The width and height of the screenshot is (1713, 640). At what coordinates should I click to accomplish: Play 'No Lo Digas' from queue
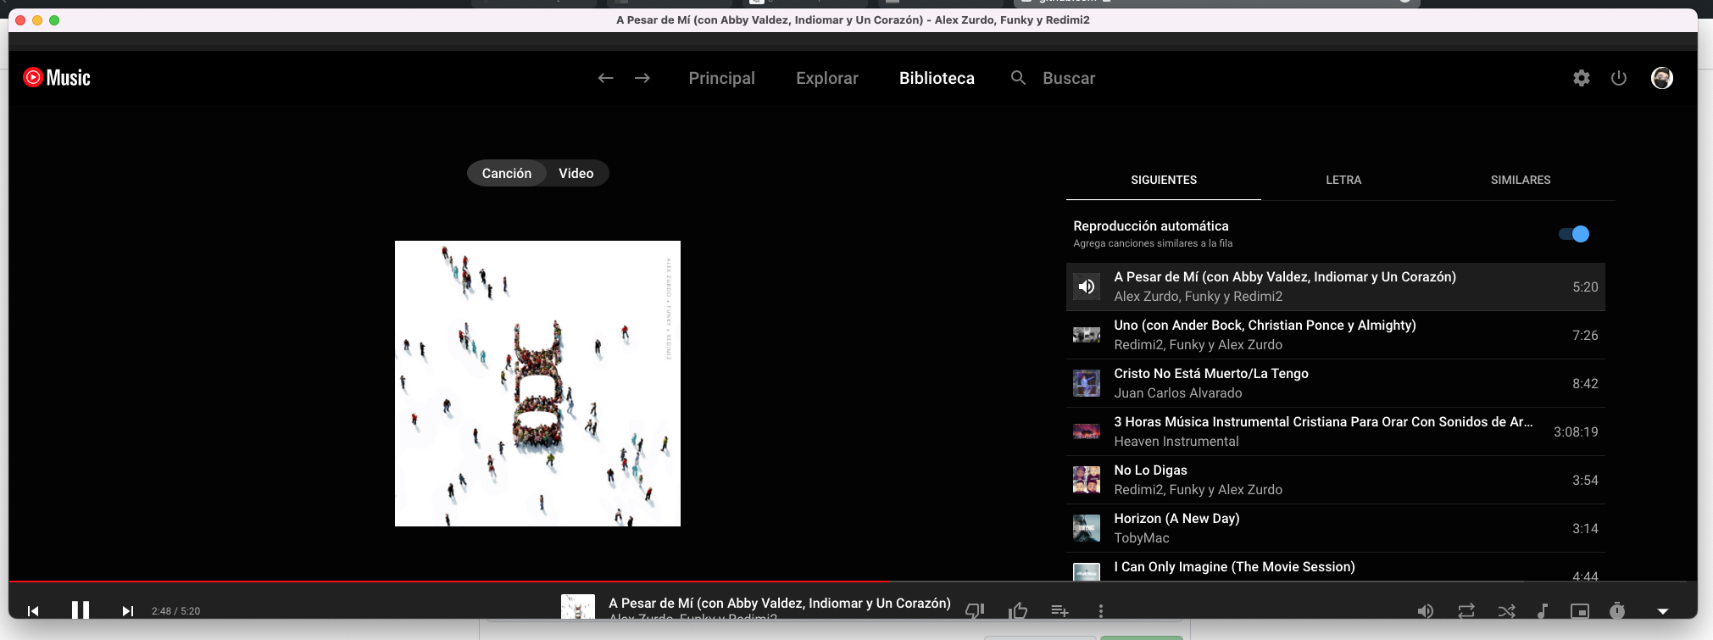1335,480
